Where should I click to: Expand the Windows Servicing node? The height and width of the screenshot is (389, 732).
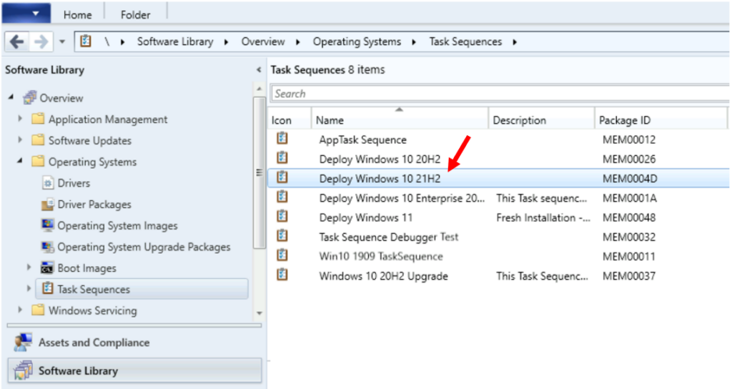point(20,309)
